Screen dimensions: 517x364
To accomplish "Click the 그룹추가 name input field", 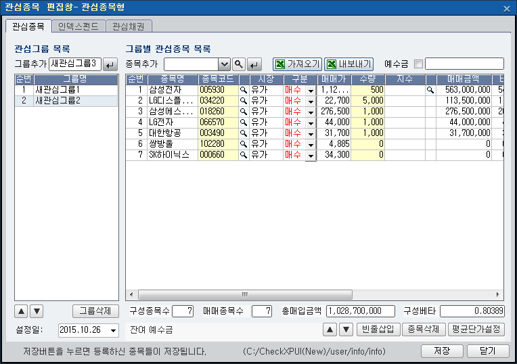I will tap(75, 64).
